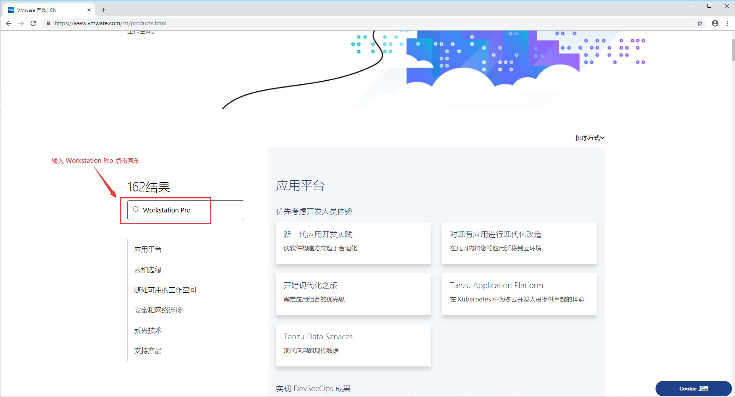Select the 支持产品 filter option

148,350
